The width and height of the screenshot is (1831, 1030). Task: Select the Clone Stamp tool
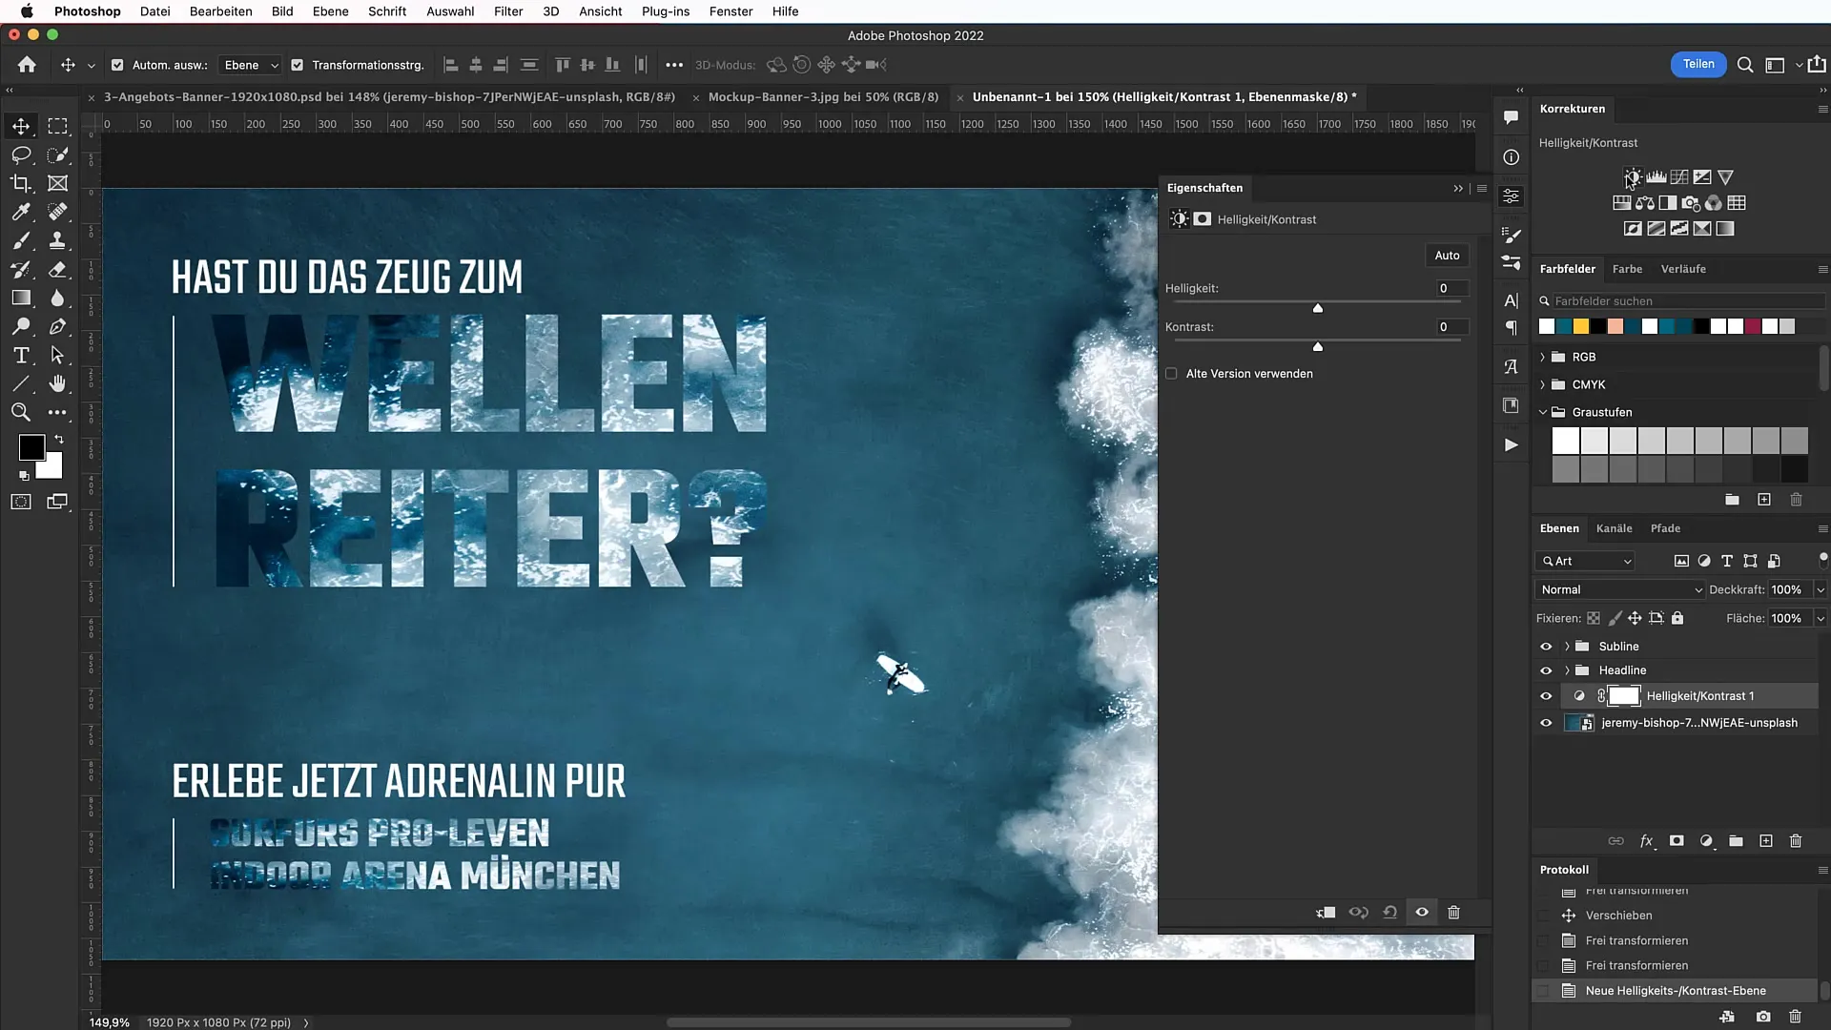click(x=58, y=240)
